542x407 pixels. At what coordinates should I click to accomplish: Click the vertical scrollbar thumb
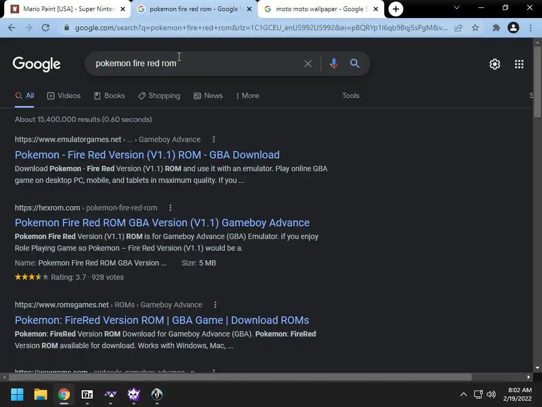(x=537, y=81)
